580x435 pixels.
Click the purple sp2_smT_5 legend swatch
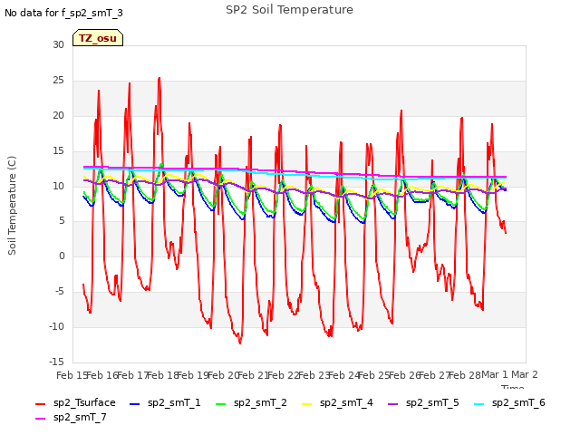point(392,404)
